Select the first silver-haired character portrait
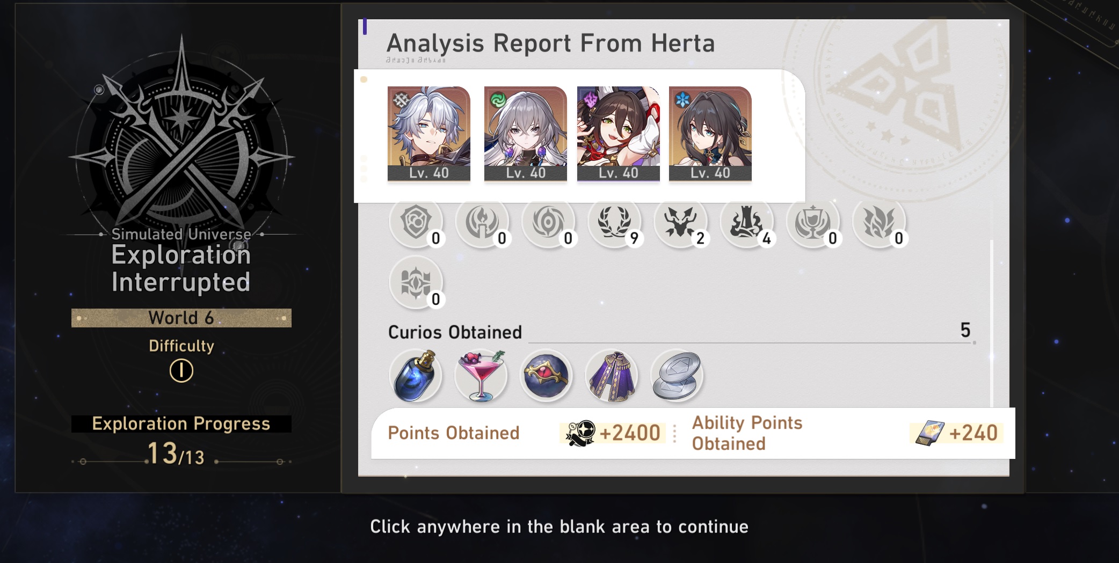The image size is (1119, 563). click(429, 134)
